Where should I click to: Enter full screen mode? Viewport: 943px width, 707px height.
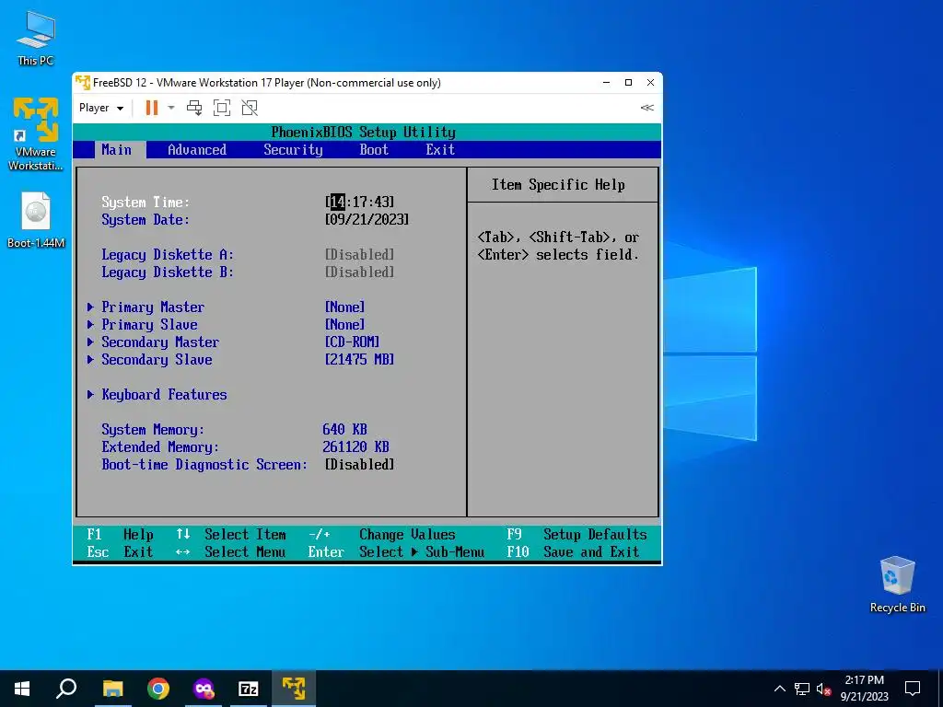coord(222,108)
